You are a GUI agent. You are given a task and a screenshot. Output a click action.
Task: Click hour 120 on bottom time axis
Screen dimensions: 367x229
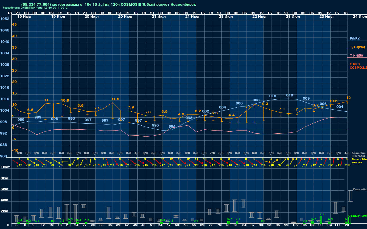click(x=346, y=225)
